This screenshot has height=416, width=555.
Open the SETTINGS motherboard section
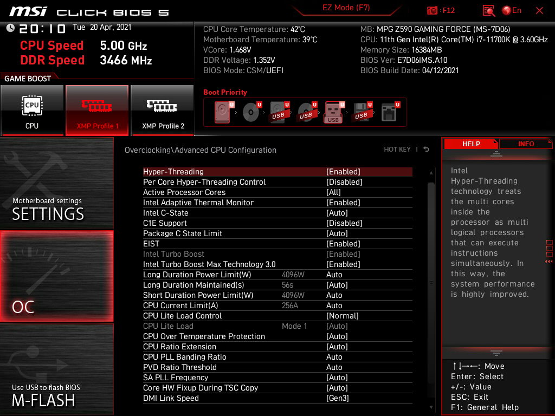(56, 183)
